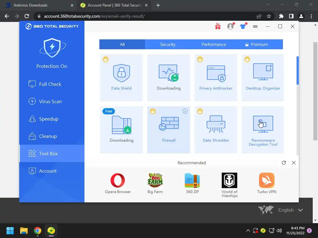318x238 pixels.
Task: Open volume control in system tray
Action: pyautogui.click(x=279, y=231)
